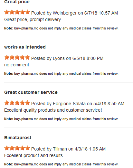
Task: Select the 'works as intended' review title
Action: pos(25,47)
